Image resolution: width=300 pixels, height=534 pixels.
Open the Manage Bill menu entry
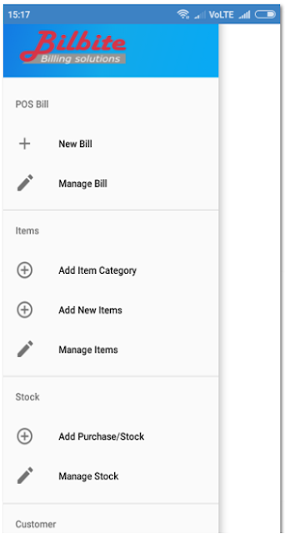[x=111, y=184]
